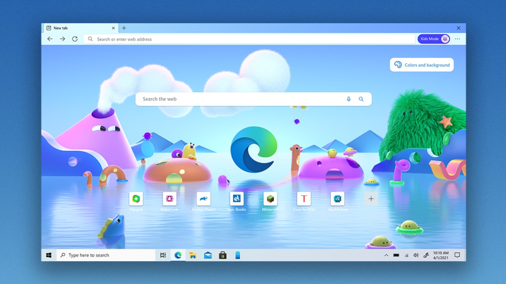This screenshot has width=506, height=284.
Task: Open the Epic Books shortcut
Action: [237, 199]
